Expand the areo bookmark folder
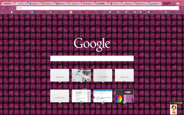This screenshot has height=115, width=184. point(129,12)
